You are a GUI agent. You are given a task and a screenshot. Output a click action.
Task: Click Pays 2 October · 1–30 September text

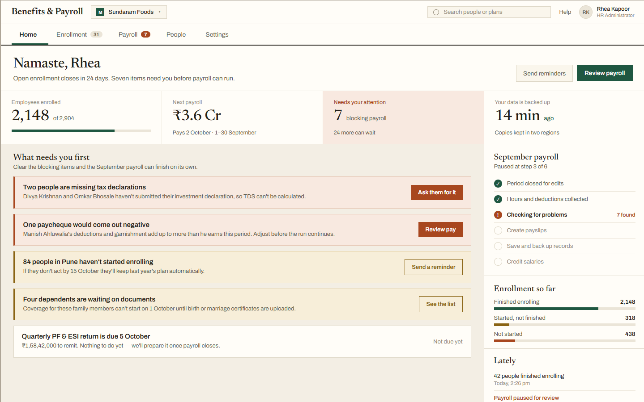pyautogui.click(x=214, y=133)
